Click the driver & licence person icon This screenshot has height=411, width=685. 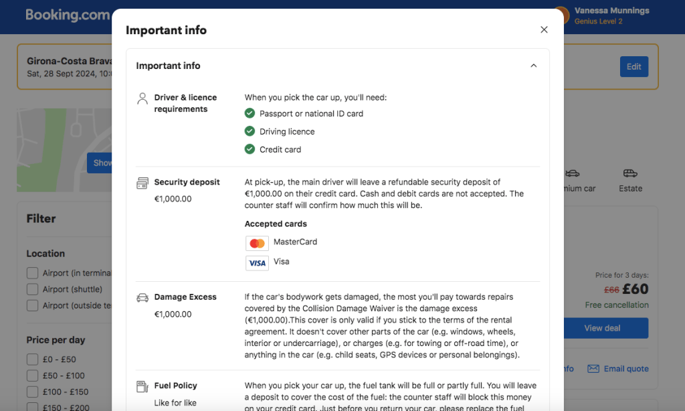[142, 98]
